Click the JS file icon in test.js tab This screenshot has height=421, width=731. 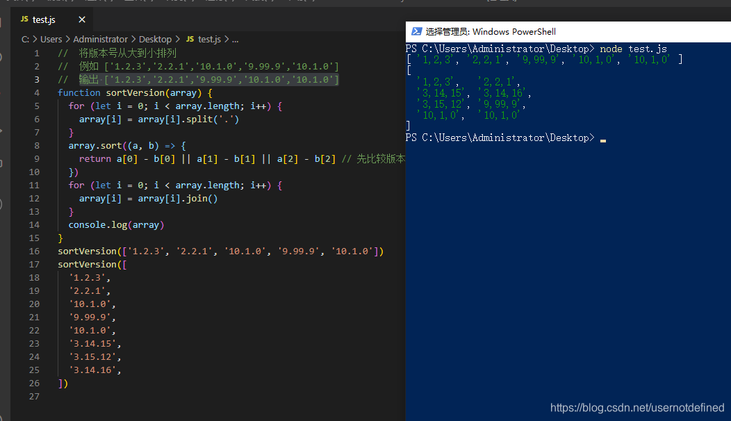[25, 19]
